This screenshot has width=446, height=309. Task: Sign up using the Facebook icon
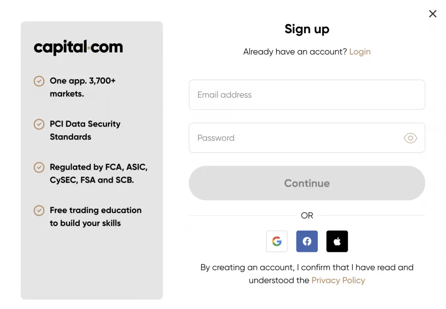pyautogui.click(x=307, y=241)
